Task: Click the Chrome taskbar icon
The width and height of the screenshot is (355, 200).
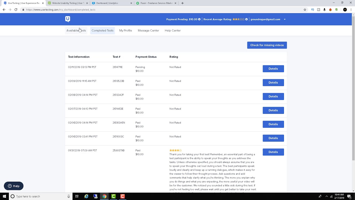Action: tap(104, 196)
